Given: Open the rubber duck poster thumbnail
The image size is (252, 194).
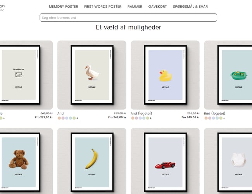Looking at the screenshot, I should 165,75.
